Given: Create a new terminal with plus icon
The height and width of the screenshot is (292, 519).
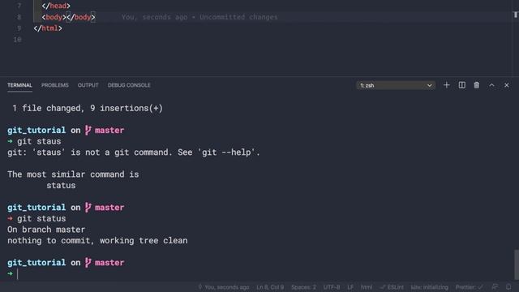Looking at the screenshot, I should pos(447,85).
